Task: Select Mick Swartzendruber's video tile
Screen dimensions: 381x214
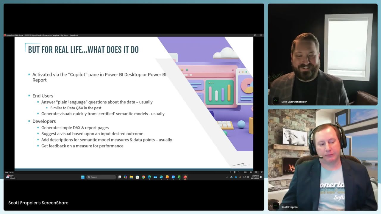Action: tap(323, 54)
